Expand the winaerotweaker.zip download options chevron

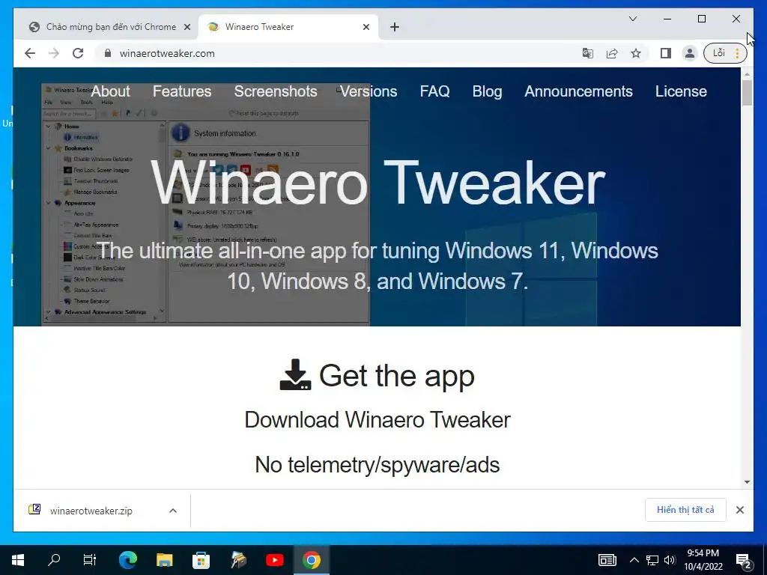(x=173, y=511)
